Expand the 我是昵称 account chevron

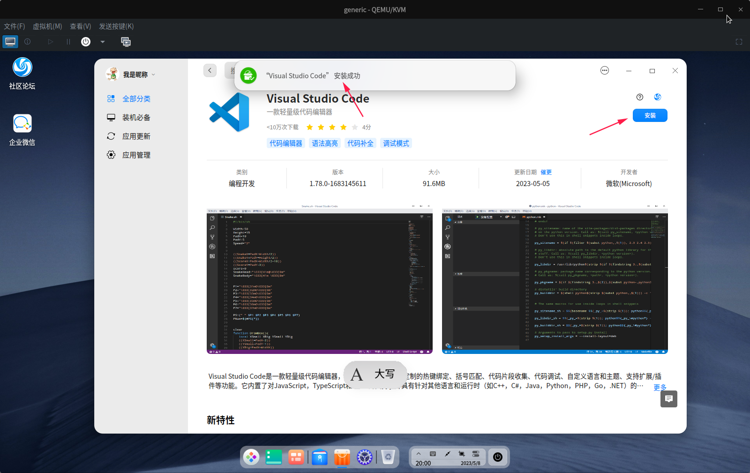(153, 74)
